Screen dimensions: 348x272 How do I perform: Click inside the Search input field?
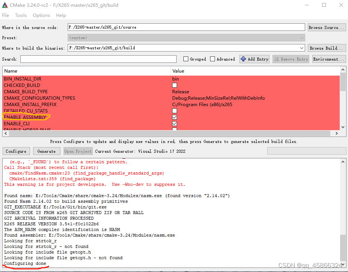point(98,59)
